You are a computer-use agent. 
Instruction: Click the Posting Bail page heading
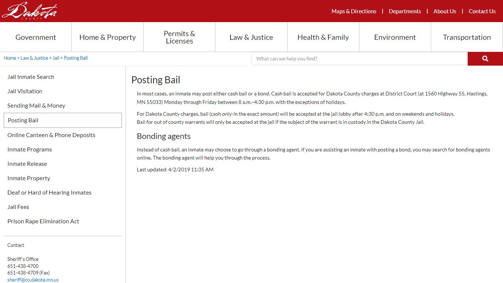tap(156, 80)
